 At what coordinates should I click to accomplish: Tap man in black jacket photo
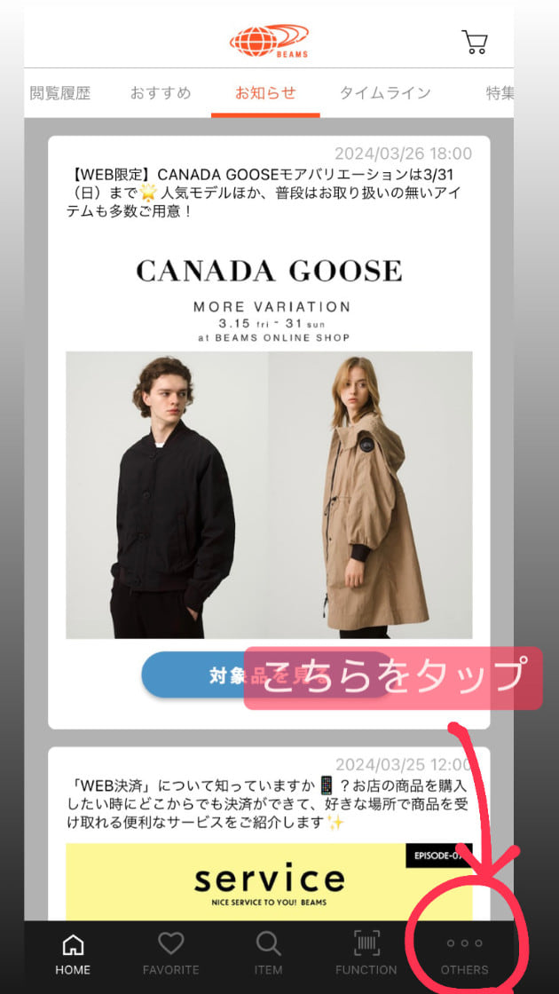[167, 495]
